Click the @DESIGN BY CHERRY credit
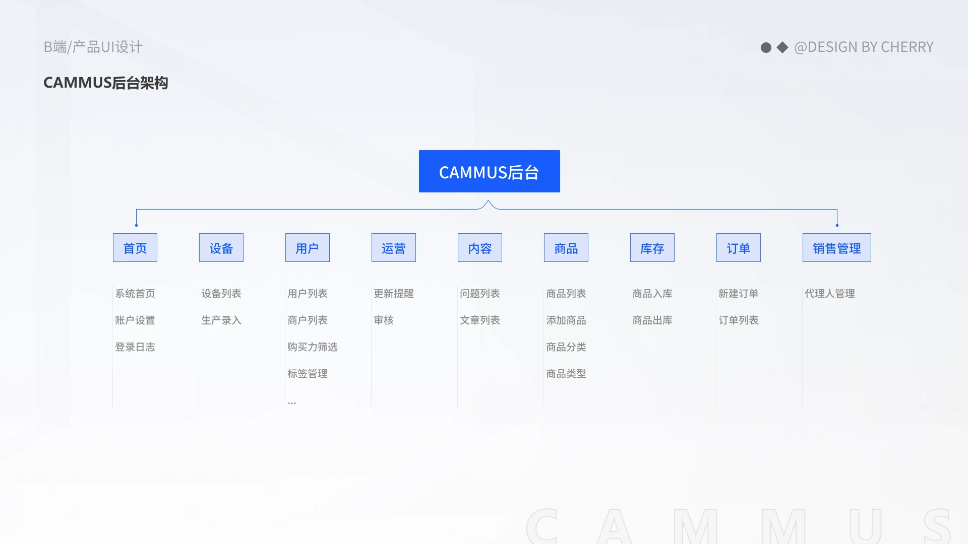Screen dimensions: 968x544 click(864, 47)
